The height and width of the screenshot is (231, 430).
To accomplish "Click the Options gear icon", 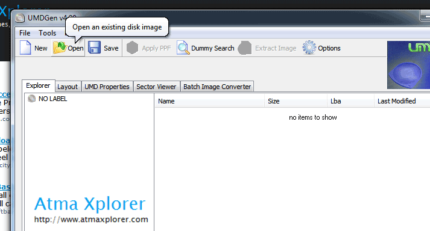I will 309,48.
